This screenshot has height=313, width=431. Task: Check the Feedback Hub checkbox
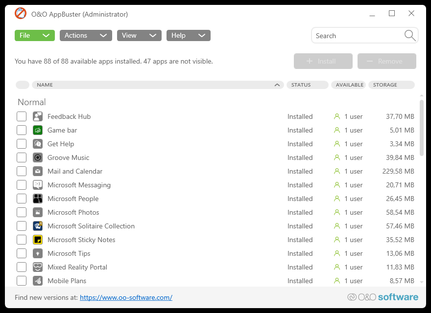point(22,116)
